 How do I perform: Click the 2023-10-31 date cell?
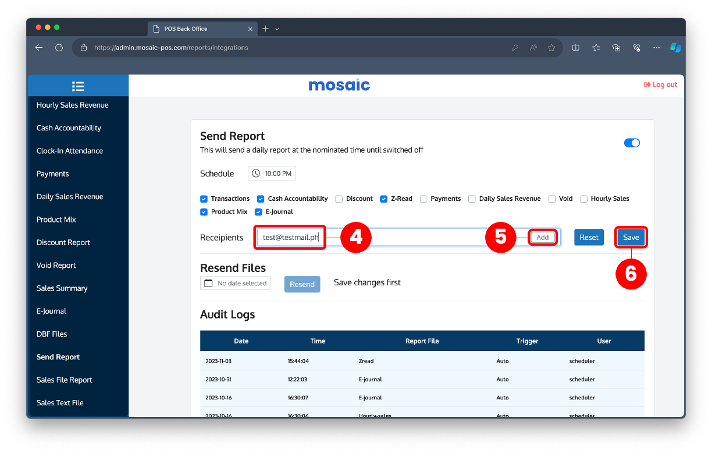coord(218,380)
